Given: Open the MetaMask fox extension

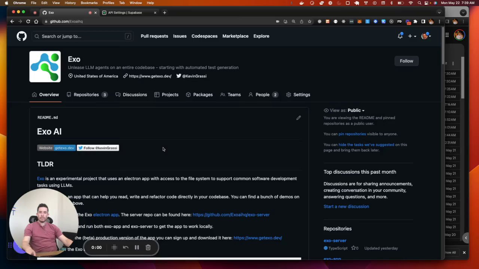Looking at the screenshot, I should [x=359, y=21].
